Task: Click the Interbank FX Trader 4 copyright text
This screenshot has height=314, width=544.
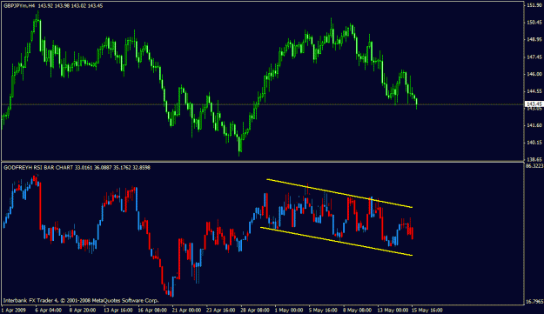Action: pos(81,300)
